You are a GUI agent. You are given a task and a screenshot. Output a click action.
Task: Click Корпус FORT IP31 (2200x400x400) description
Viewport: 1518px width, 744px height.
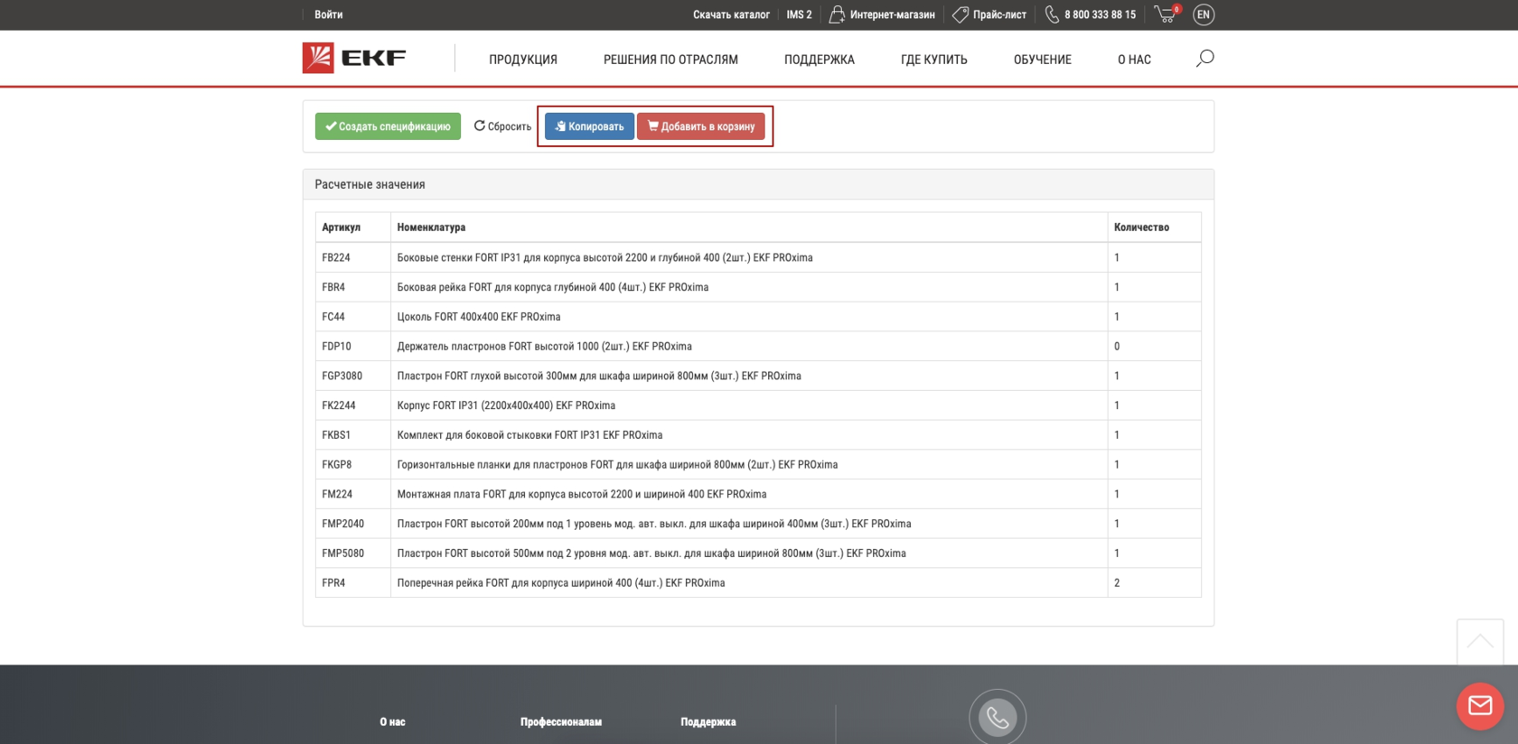click(506, 405)
